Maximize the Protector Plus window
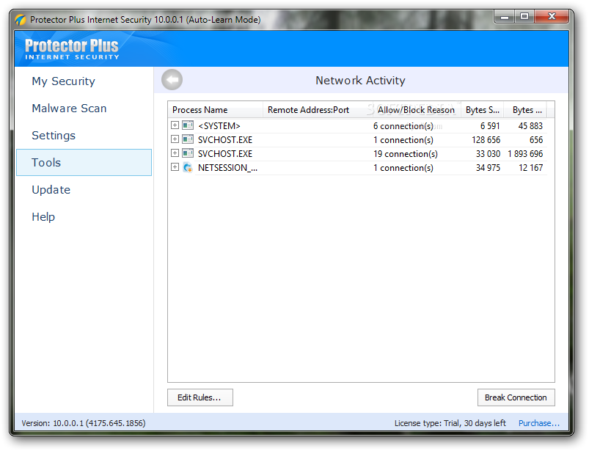The height and width of the screenshot is (451, 589). point(524,17)
